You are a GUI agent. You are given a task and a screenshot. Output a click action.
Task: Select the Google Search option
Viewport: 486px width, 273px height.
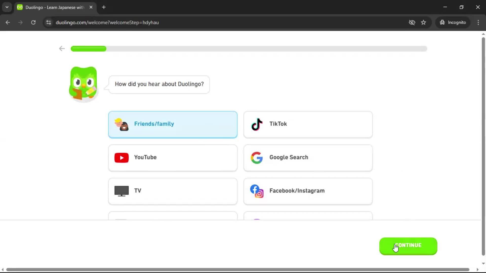308,157
